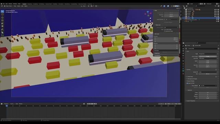
Task: Click the 3D Cursor Location X field
Action: pos(166,38)
